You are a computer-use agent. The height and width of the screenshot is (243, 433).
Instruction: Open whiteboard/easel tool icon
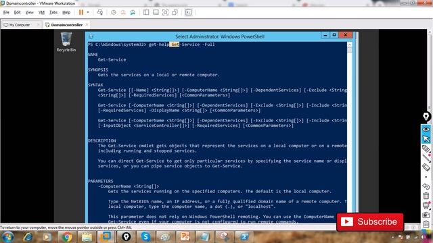426,205
